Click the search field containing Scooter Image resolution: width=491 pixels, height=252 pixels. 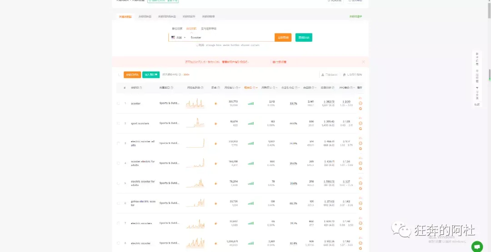tap(232, 38)
